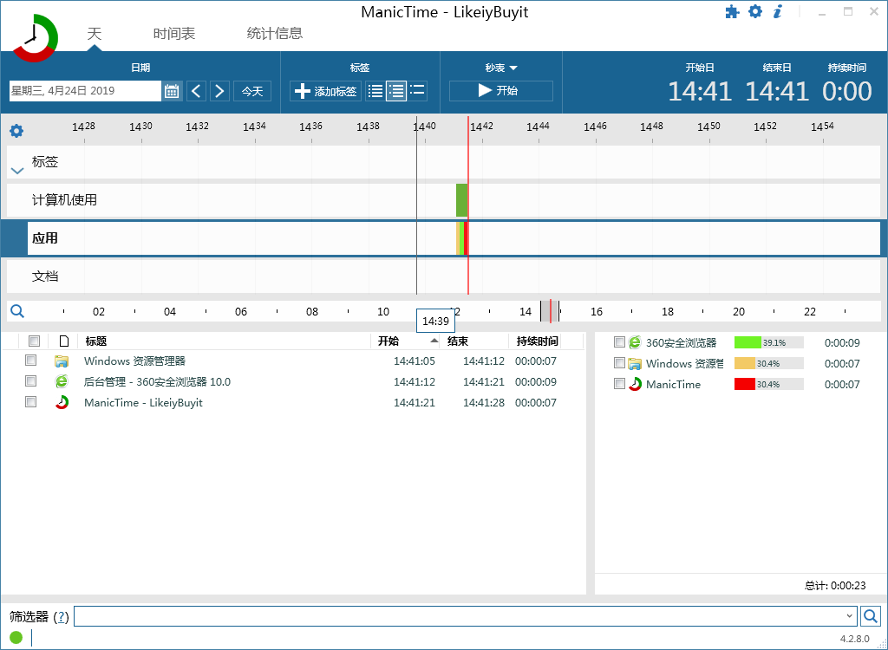
Task: Click the 添加标签 button
Action: pos(325,91)
